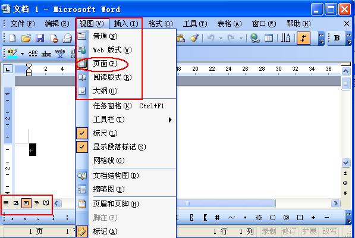This screenshot has height=238, width=355.
Task: Click the highlight ab marker icon
Action: pyautogui.click(x=12, y=53)
